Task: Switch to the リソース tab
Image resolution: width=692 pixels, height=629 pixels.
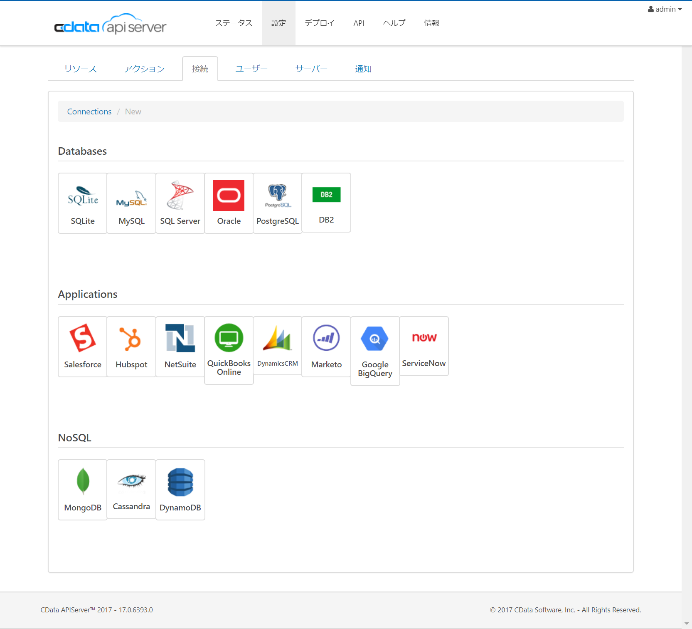Action: [x=81, y=69]
